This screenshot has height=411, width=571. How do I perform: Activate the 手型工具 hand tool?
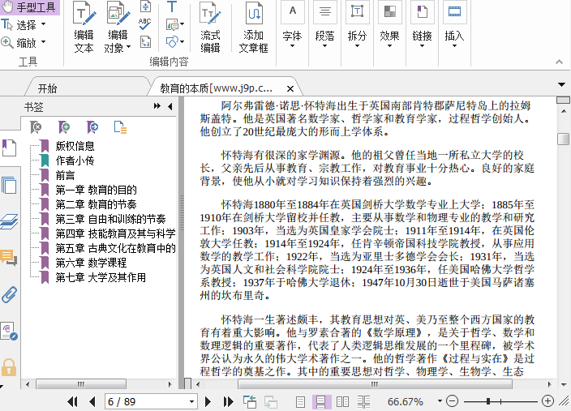tap(29, 7)
